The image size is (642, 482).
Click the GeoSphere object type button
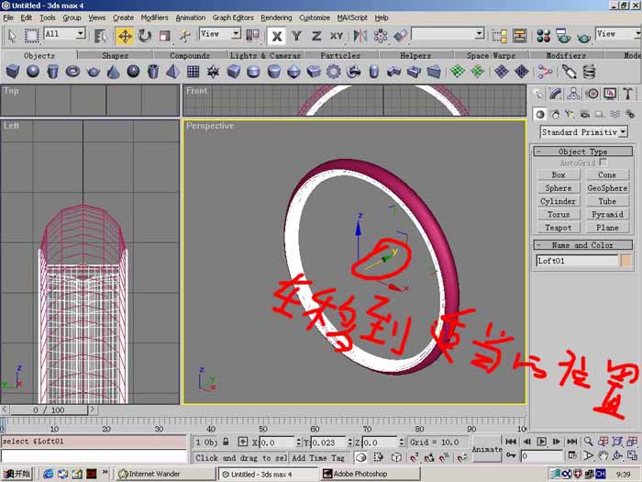tap(607, 188)
